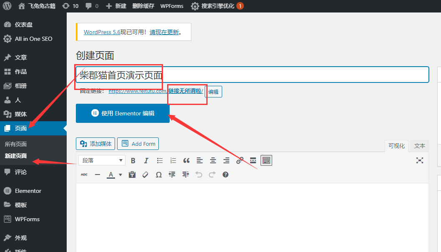Image resolution: width=441 pixels, height=252 pixels.
Task: Open 文章 in the sidebar
Action: 33,57
